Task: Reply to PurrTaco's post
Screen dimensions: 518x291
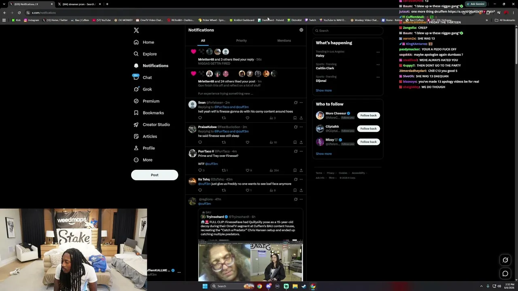Action: pos(201,170)
